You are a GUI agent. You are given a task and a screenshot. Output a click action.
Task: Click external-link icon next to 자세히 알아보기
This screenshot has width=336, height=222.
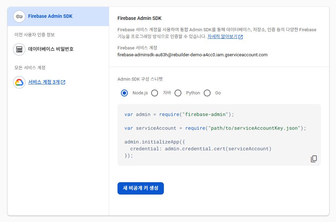coord(240,37)
